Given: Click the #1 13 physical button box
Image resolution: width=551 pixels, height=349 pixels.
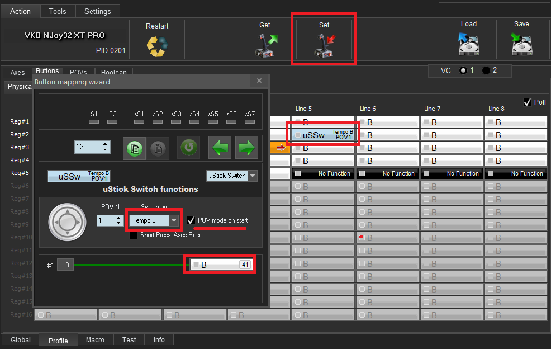Looking at the screenshot, I should coord(65,265).
